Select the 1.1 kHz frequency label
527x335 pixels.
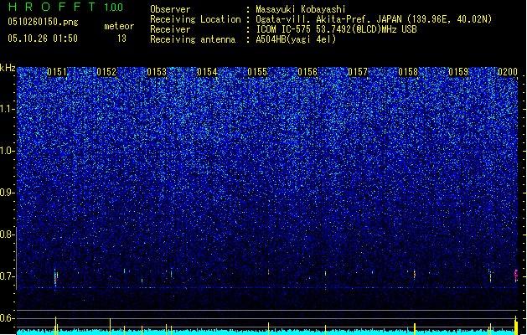[x=8, y=110]
